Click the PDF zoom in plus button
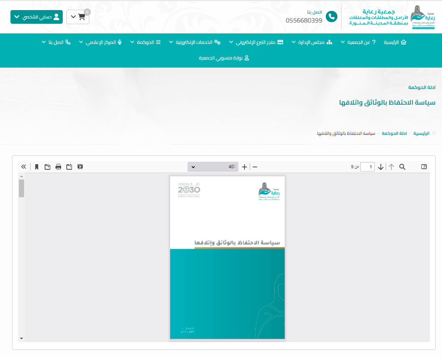This screenshot has width=442, height=357. point(245,167)
